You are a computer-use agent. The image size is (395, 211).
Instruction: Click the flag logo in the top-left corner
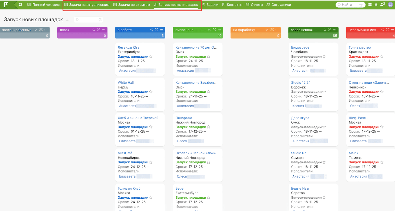coord(6,4)
